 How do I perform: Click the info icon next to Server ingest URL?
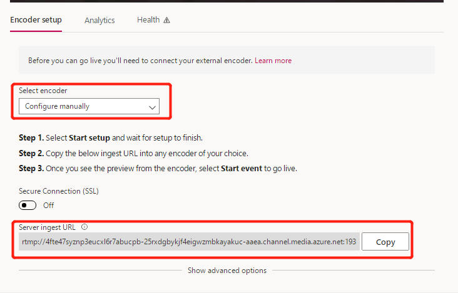(84, 227)
